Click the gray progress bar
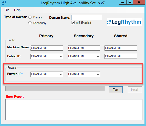Image resolution: width=146 pixels, height=126 pixels. (x=55, y=88)
